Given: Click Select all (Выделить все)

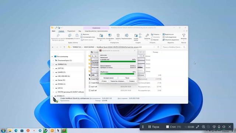Looking at the screenshot, I should pos(168,34).
